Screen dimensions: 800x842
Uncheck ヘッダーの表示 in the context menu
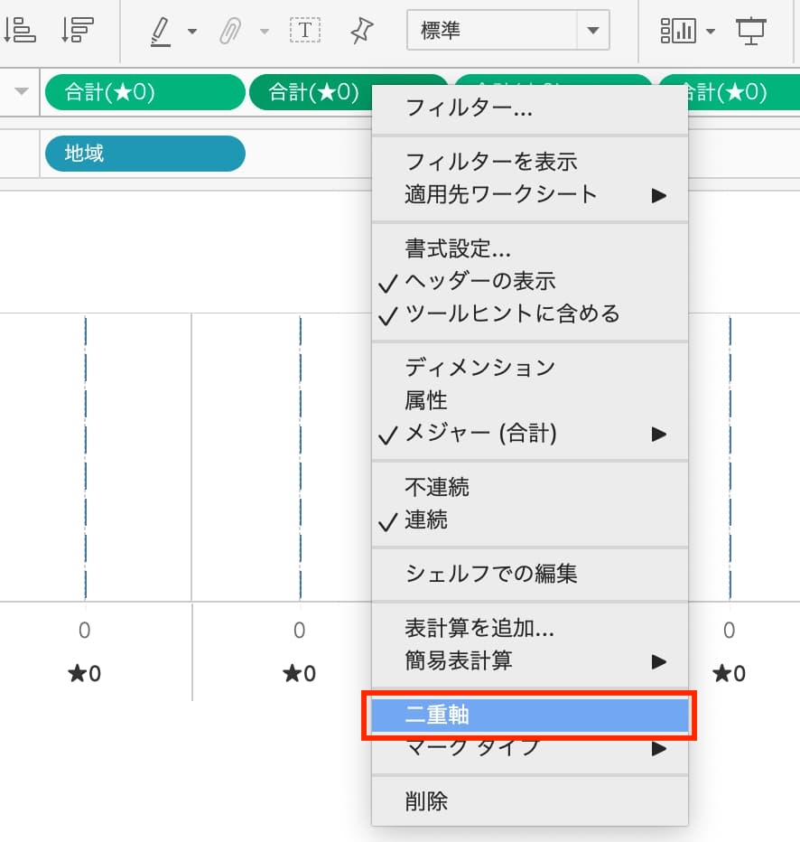479,281
